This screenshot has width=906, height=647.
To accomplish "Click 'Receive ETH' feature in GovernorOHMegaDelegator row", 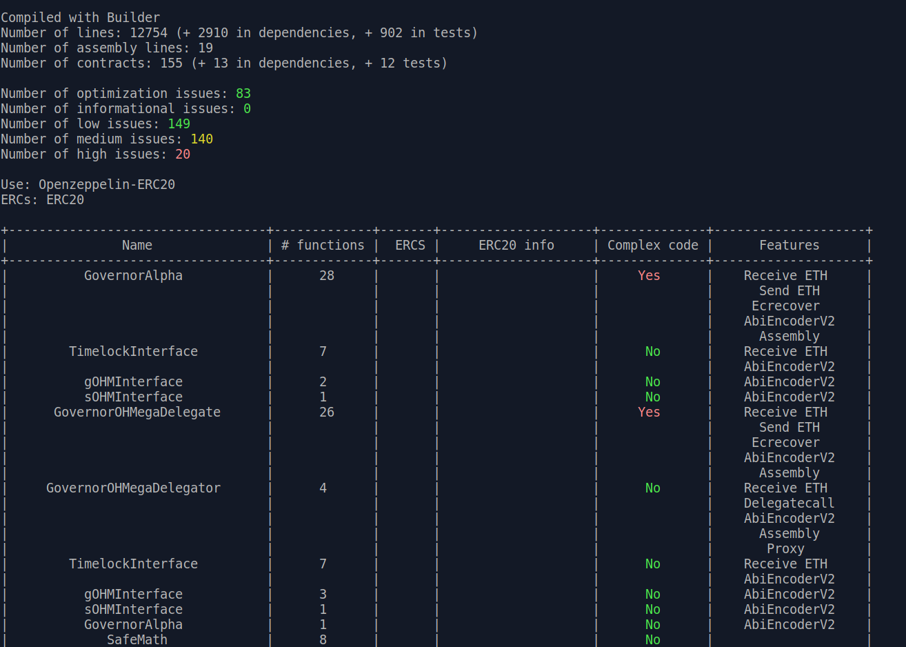I will point(785,488).
